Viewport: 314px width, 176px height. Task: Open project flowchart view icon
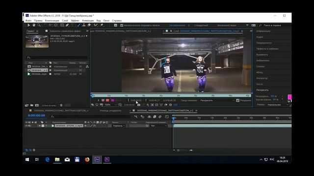(x=87, y=66)
